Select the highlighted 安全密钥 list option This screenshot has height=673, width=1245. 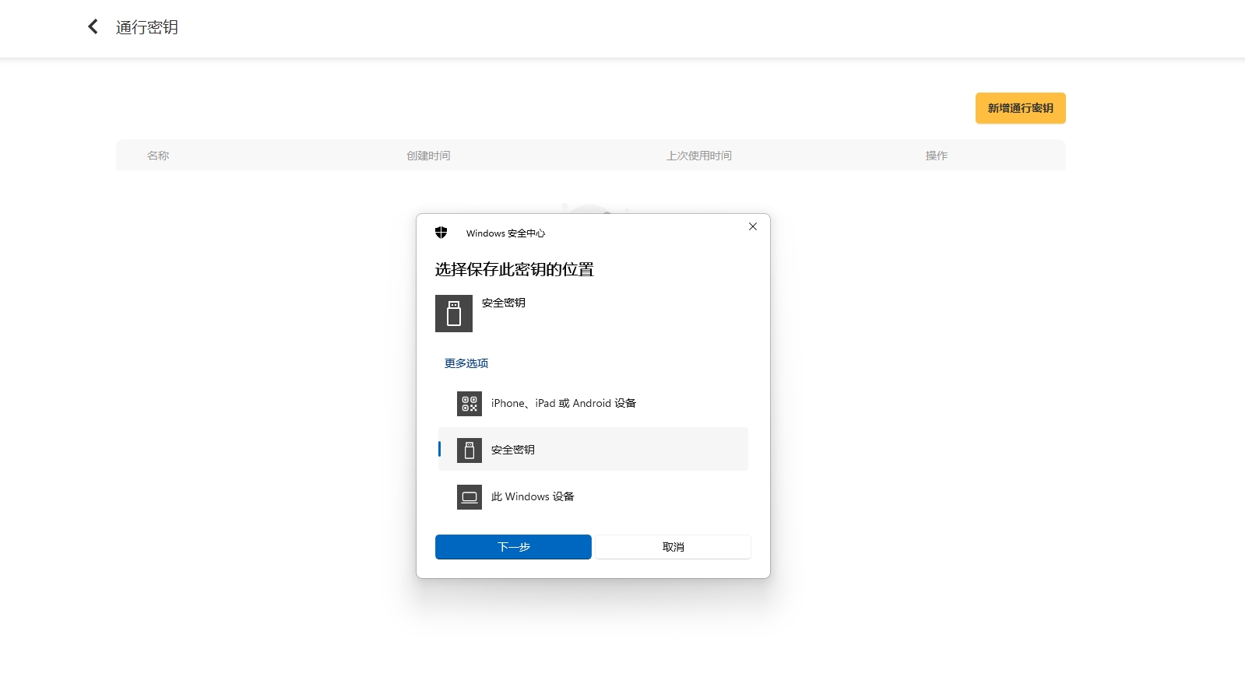pos(592,450)
